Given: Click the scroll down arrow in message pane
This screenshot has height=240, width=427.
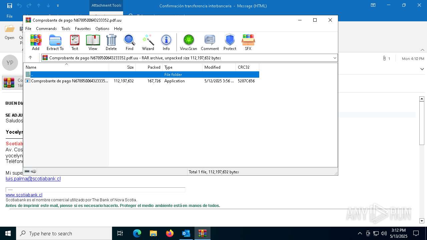Looking at the screenshot, I should (x=422, y=221).
